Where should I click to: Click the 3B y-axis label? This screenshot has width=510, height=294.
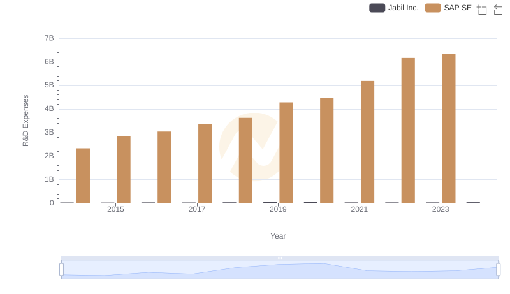tap(49, 133)
